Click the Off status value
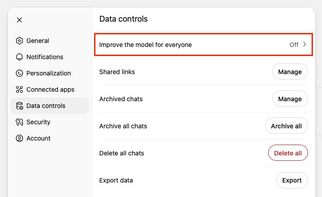The width and height of the screenshot is (322, 197). point(294,45)
